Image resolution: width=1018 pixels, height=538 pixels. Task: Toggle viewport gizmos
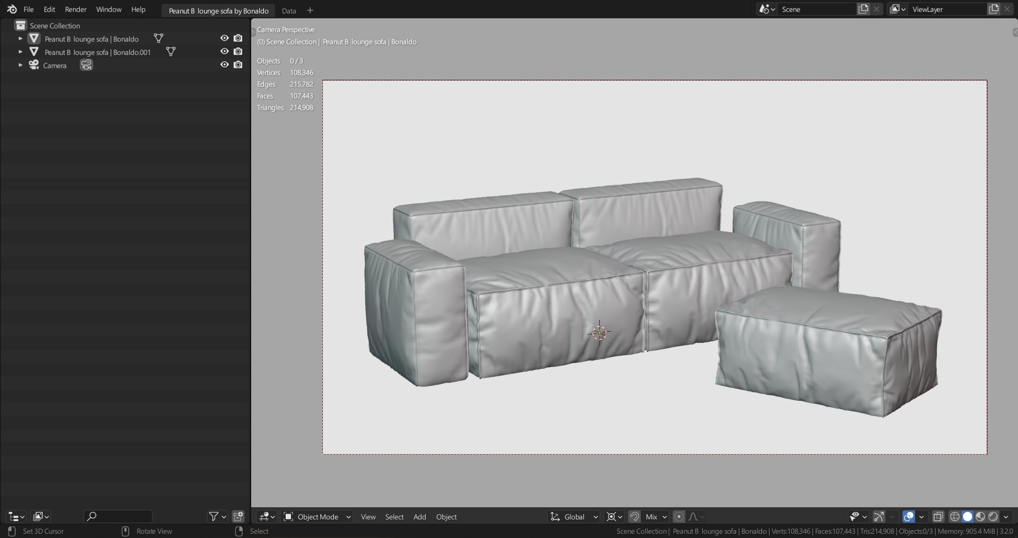click(x=879, y=516)
